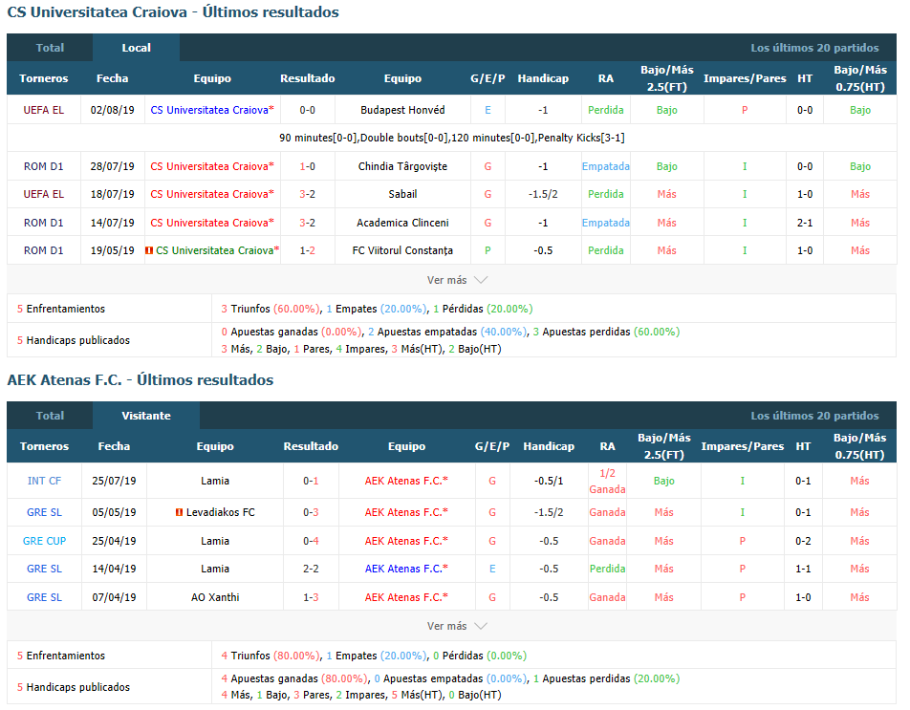
Task: Click the 0-2 HT score in 25/04/19 row
Action: click(x=803, y=541)
